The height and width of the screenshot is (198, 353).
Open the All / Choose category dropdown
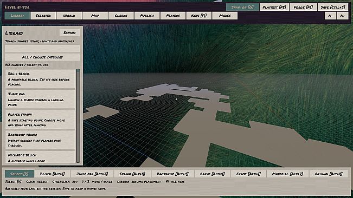coord(42,57)
